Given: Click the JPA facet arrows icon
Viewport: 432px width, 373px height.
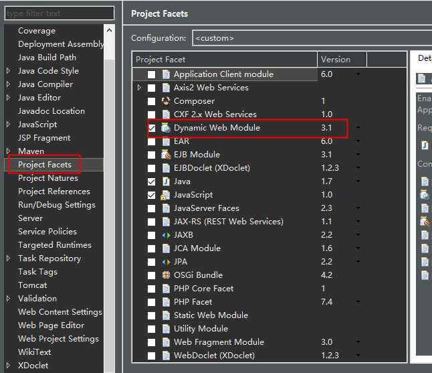Looking at the screenshot, I should click(x=166, y=262).
